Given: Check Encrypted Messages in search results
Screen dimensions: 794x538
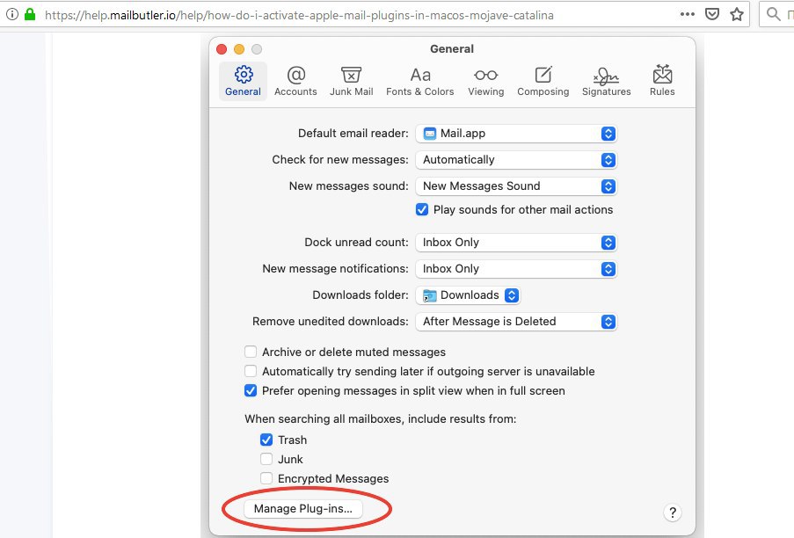Looking at the screenshot, I should pos(266,478).
